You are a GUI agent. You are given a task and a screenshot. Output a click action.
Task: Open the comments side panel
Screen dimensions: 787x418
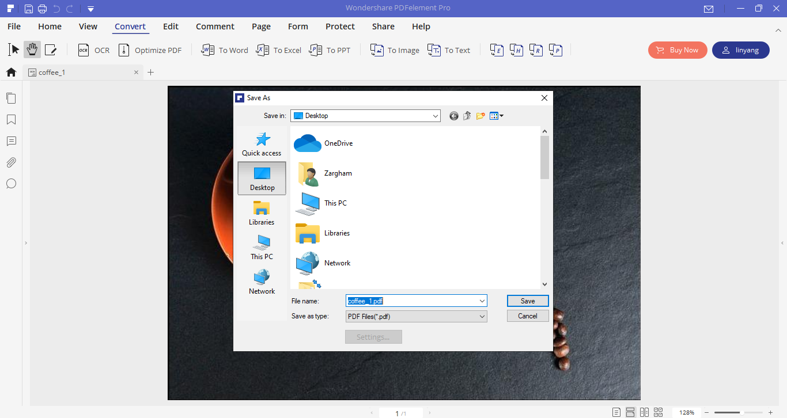(x=11, y=141)
